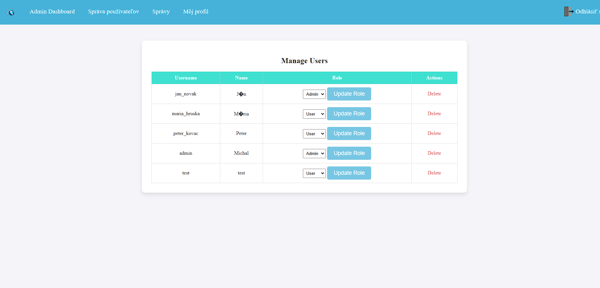This screenshot has width=600, height=288.
Task: Select the Peter name cell
Action: [241, 133]
